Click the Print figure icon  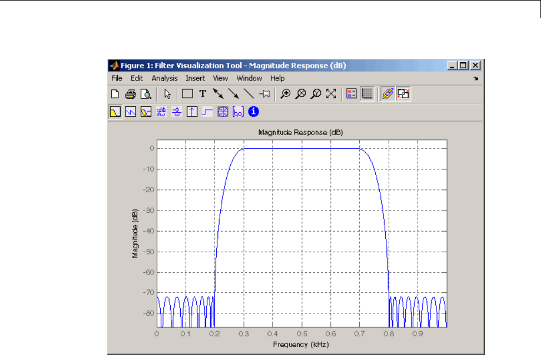(x=131, y=94)
